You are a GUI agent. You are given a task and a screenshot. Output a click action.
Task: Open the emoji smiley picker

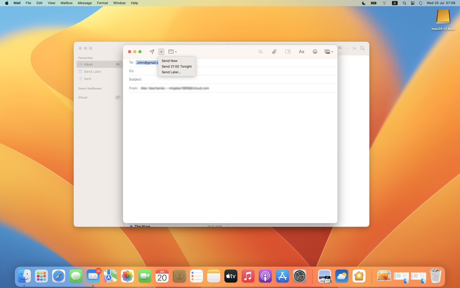315,52
